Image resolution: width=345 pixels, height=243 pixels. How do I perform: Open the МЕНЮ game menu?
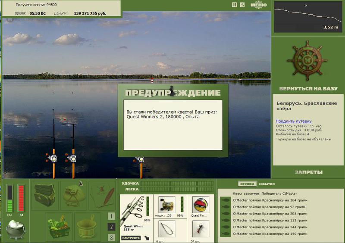coord(258,5)
